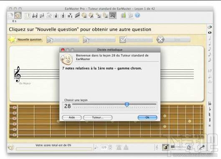Choose the double-flat accidental symbol
Viewport: 221px width, 159px height.
point(210,103)
